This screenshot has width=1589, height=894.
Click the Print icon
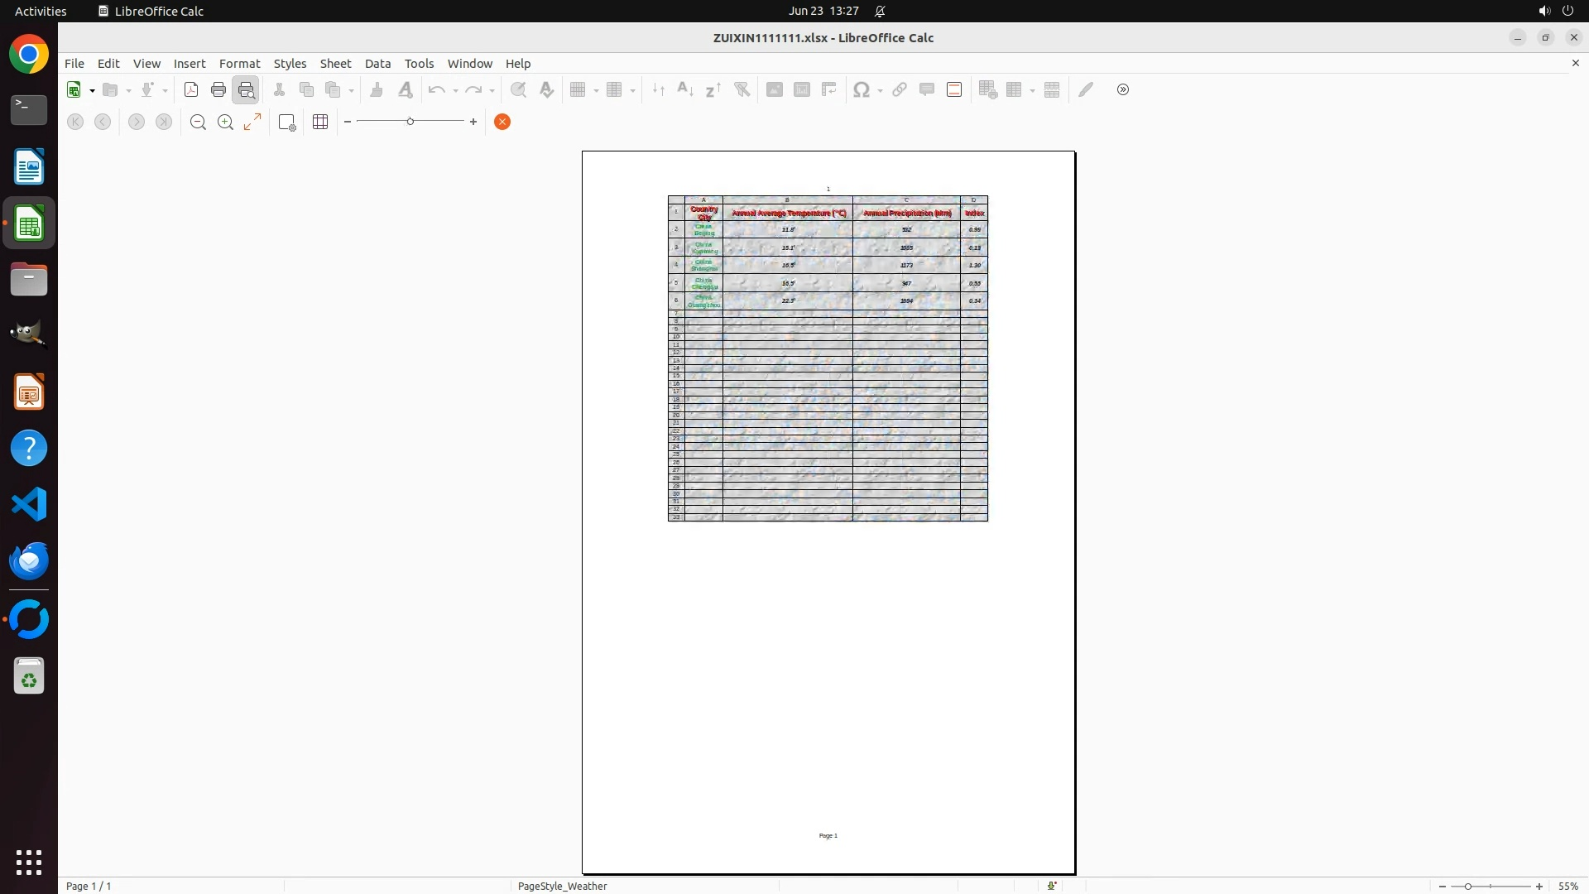[x=218, y=89]
